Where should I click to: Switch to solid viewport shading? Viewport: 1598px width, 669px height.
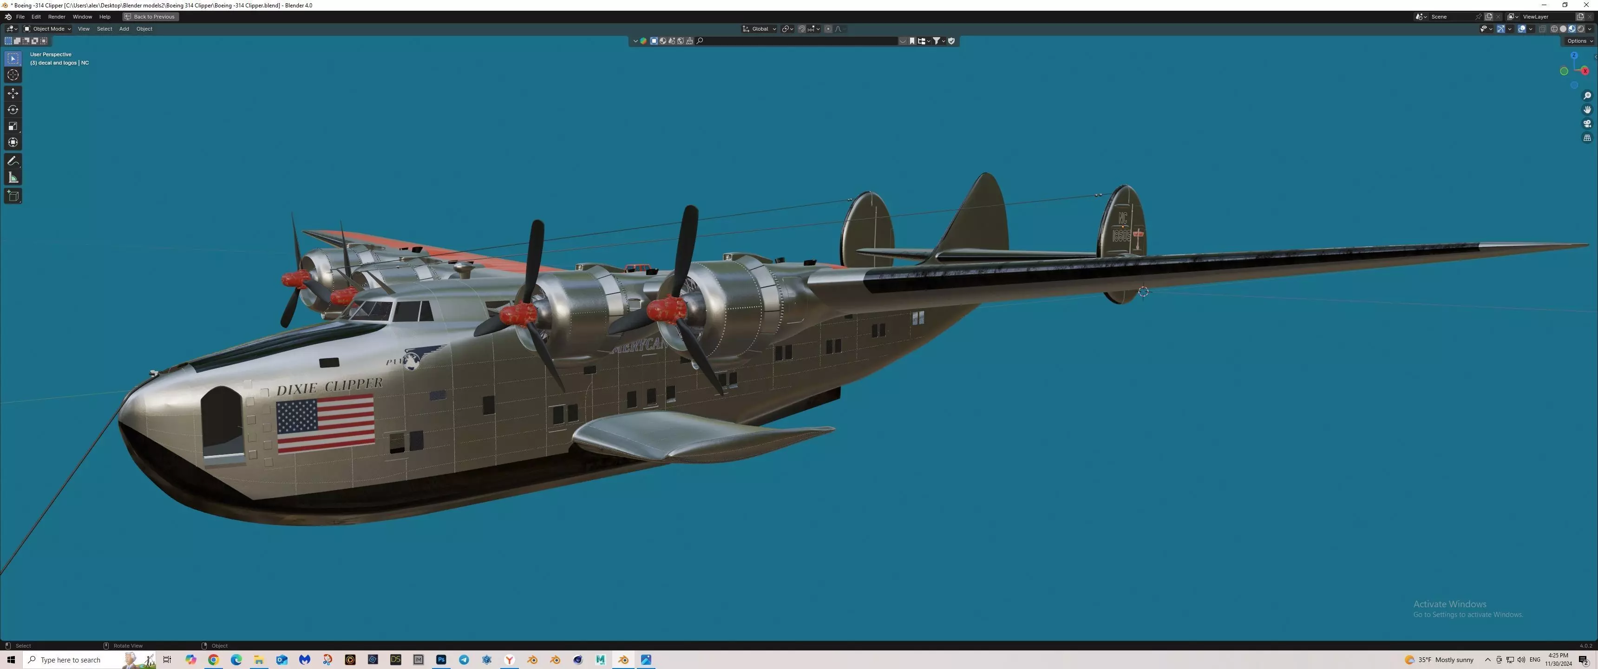(1563, 28)
